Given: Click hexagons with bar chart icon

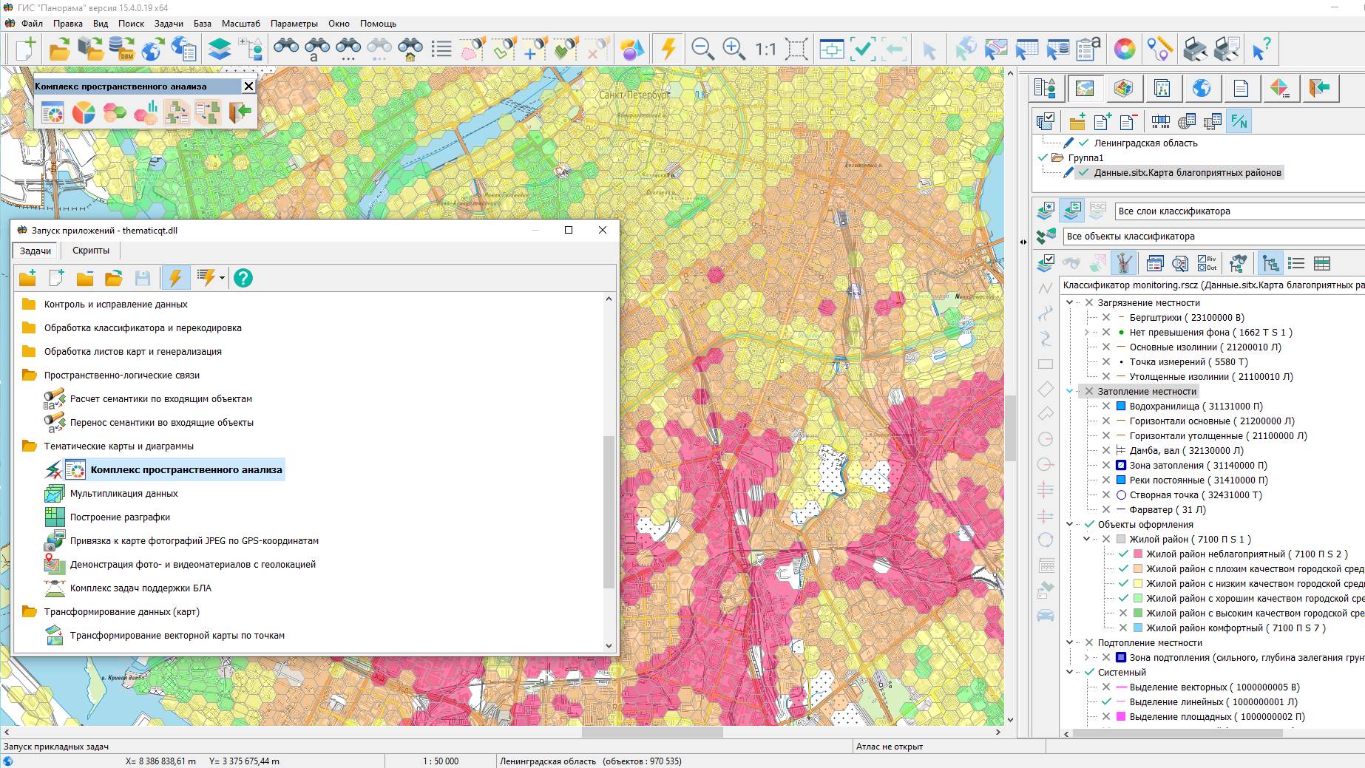Looking at the screenshot, I should (x=146, y=112).
